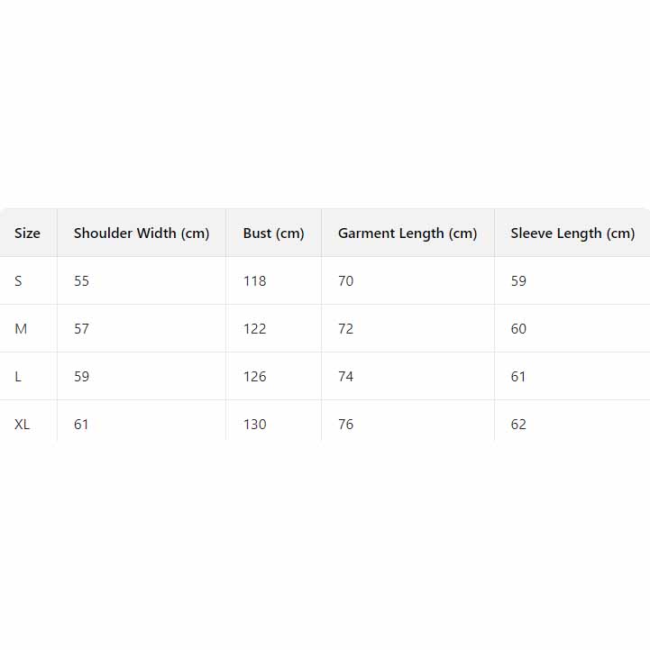Image resolution: width=650 pixels, height=650 pixels.
Task: Click garment length value 74
Action: pyautogui.click(x=346, y=377)
